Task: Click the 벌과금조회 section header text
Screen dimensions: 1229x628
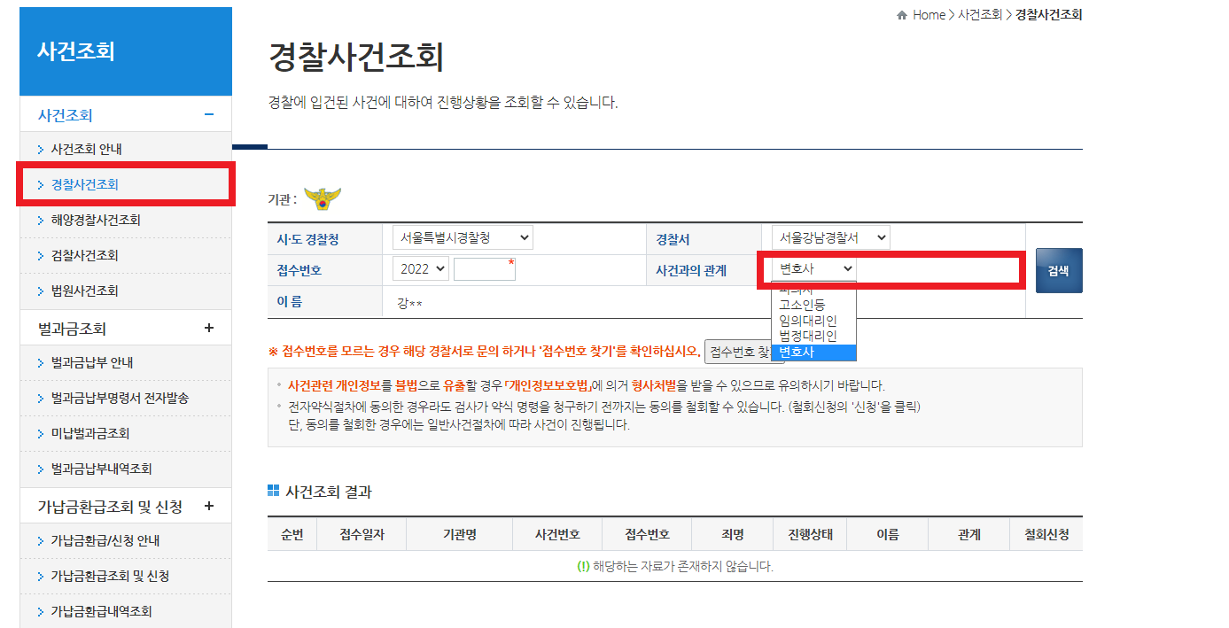Action: coord(72,329)
